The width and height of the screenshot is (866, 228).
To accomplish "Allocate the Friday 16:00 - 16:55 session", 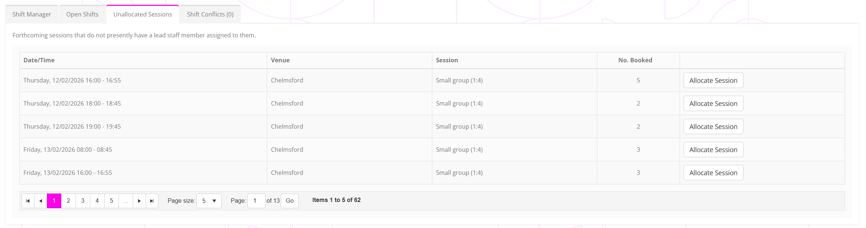I will pos(713,173).
